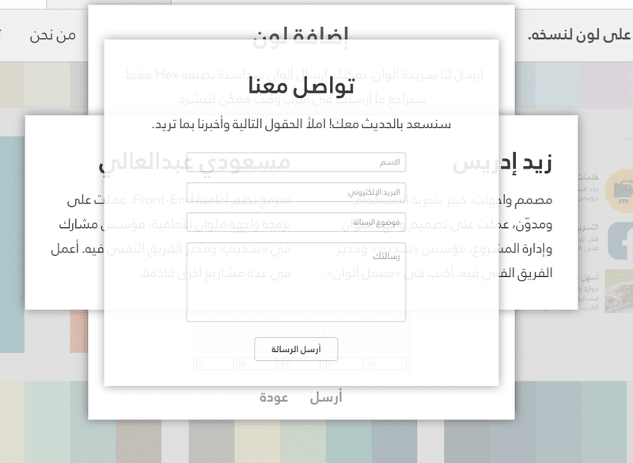
Task: Click the تواصل معنا form heading
Action: 301,85
